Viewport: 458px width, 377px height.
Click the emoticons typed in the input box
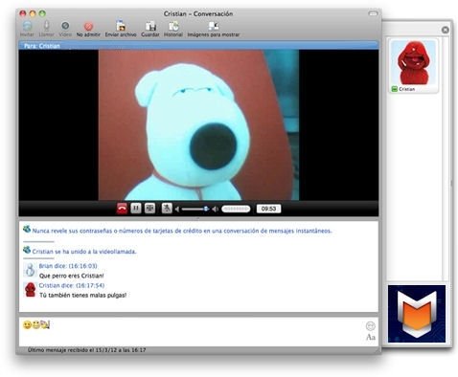coord(36,325)
